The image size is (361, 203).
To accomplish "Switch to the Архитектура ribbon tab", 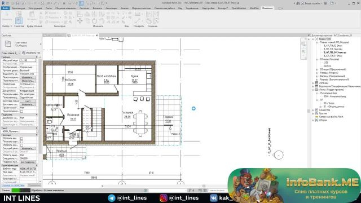I will click(x=19, y=8).
